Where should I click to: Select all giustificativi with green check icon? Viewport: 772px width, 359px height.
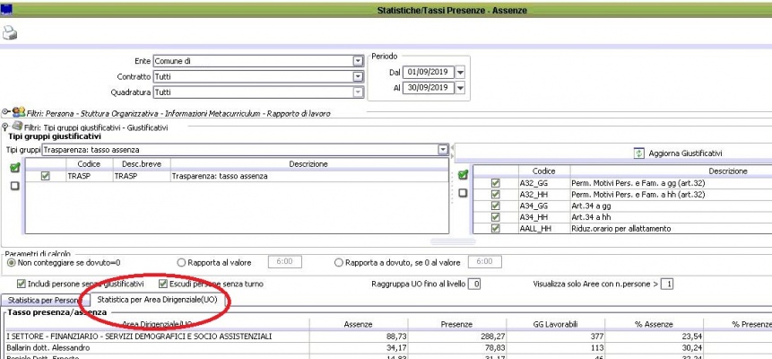click(x=463, y=175)
